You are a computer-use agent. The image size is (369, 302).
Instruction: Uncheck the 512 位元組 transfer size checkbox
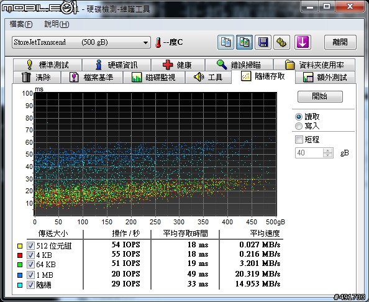pos(30,245)
